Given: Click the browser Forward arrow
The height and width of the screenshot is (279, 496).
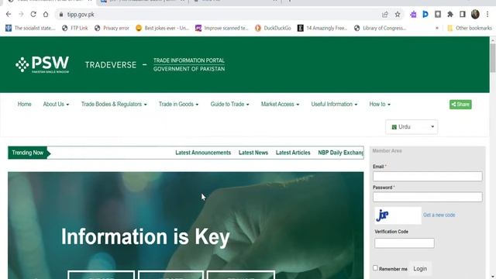Looking at the screenshot, I should point(21,14).
